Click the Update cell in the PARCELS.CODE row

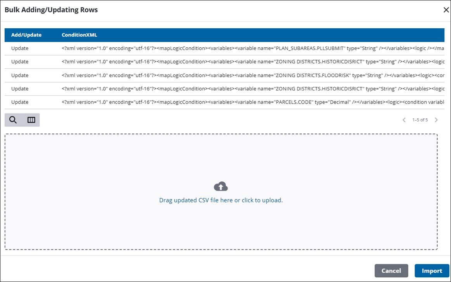click(20, 102)
